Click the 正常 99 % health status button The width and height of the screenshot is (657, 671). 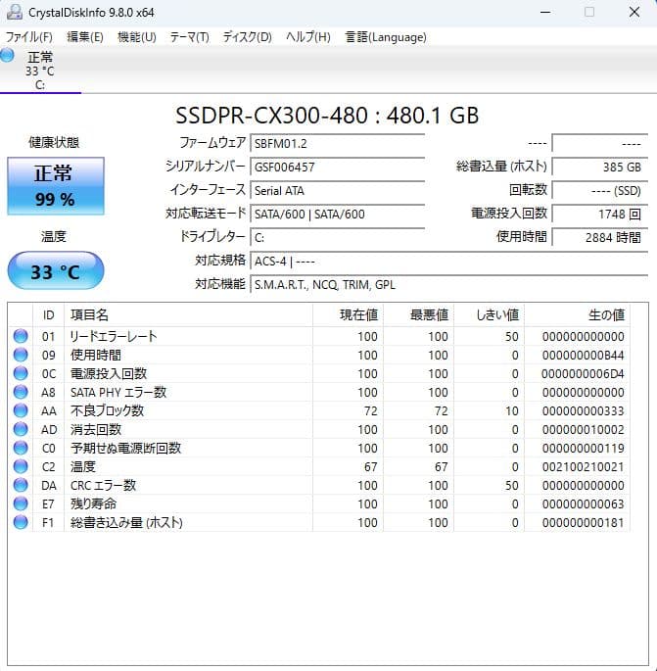tap(56, 186)
